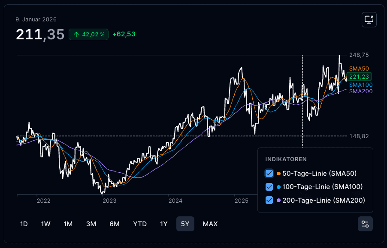The image size is (387, 248).
Task: Switch chart to 6M range
Action: click(x=115, y=224)
